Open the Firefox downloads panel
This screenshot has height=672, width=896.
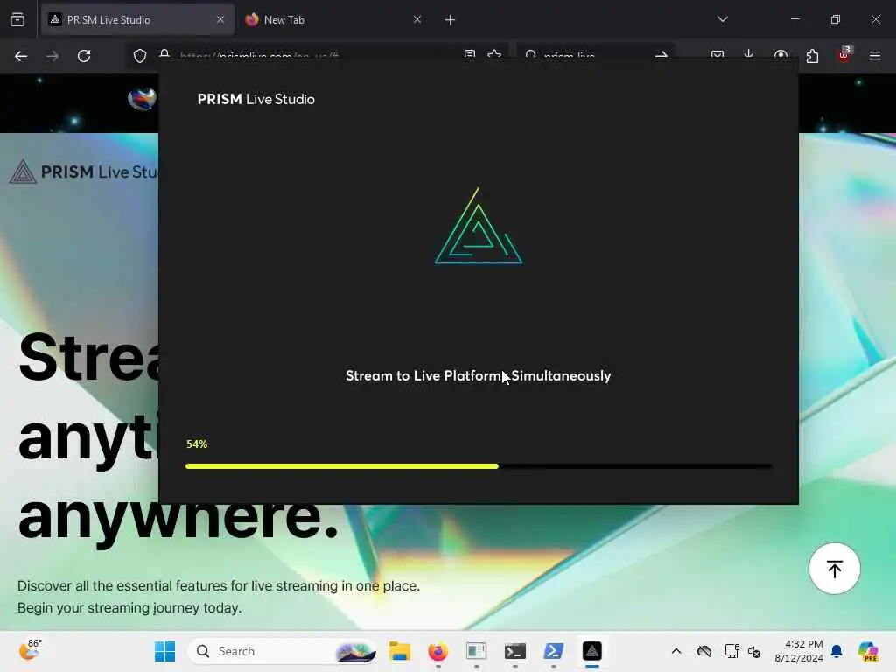coord(749,54)
